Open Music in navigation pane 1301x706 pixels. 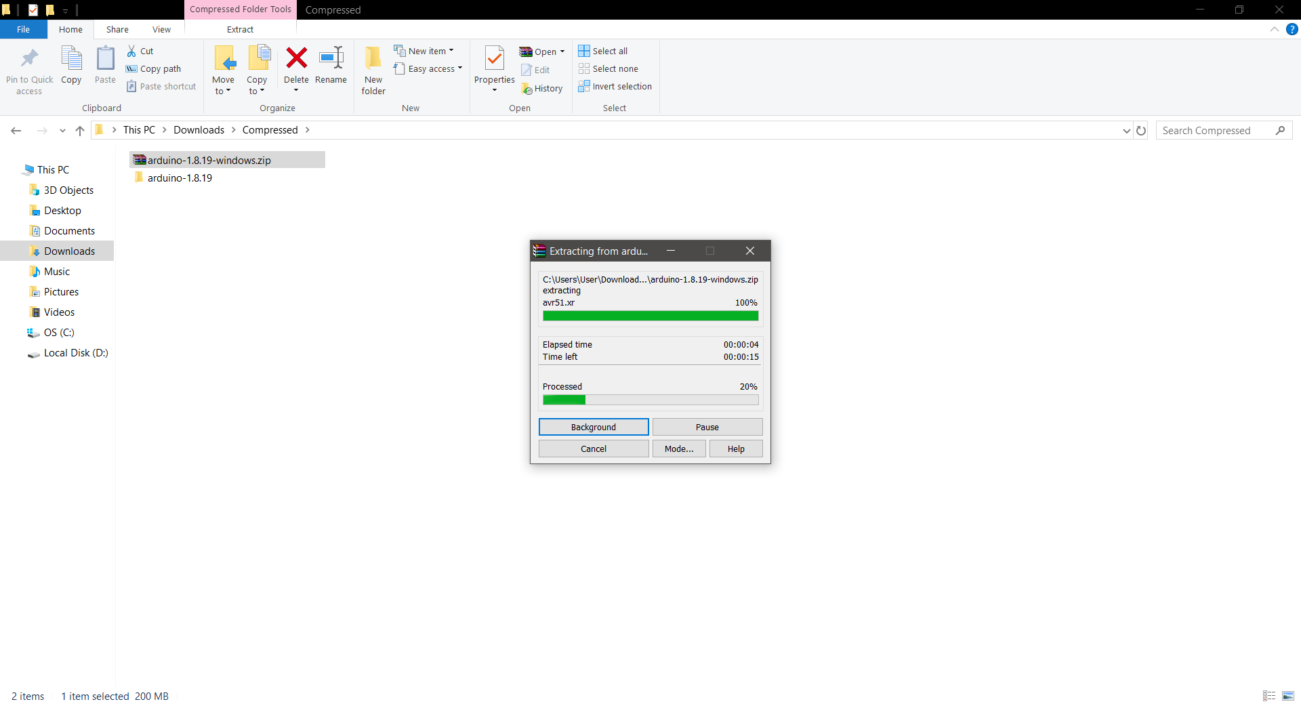click(x=57, y=271)
